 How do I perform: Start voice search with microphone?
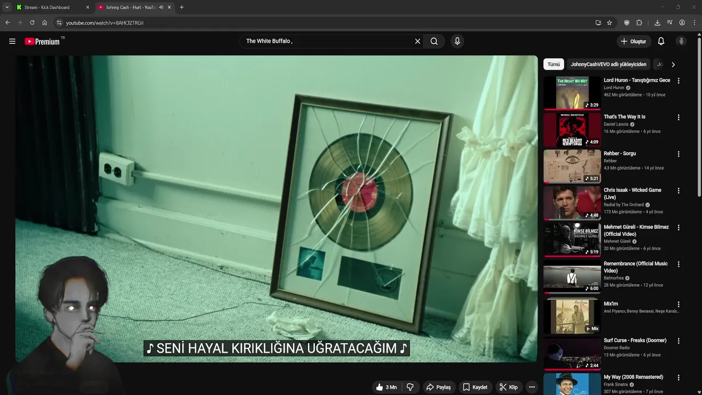coord(457,41)
